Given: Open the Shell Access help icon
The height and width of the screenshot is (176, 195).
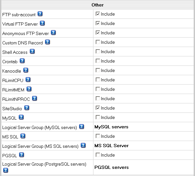Looking at the screenshot, I should 32,52.
